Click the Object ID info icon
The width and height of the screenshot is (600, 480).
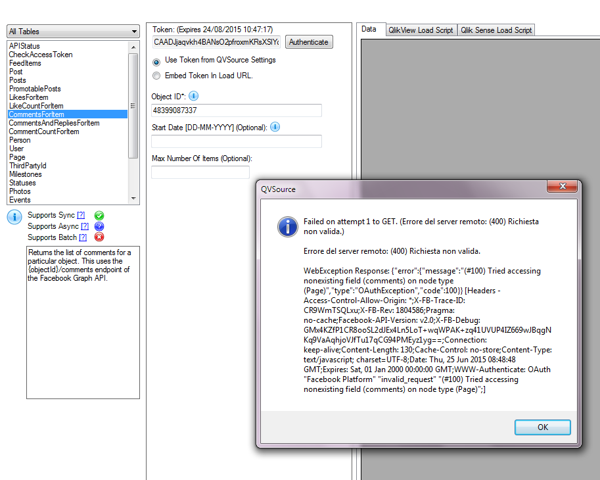[194, 96]
